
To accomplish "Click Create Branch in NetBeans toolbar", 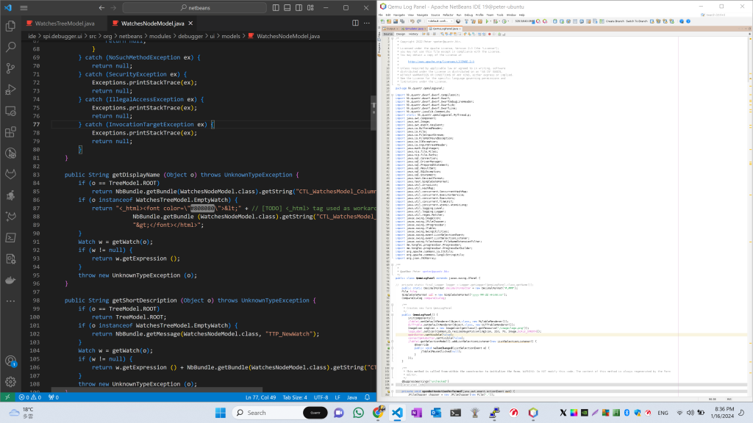I will pyautogui.click(x=614, y=21).
